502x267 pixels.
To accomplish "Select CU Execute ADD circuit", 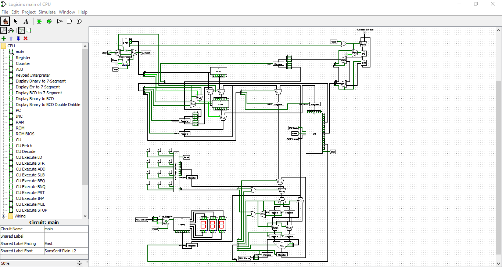I will 31,169.
